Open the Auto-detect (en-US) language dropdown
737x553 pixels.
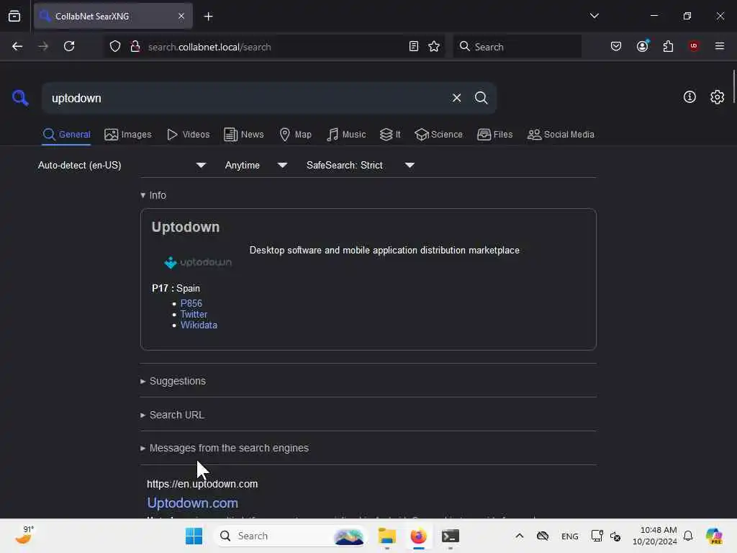[x=122, y=165]
